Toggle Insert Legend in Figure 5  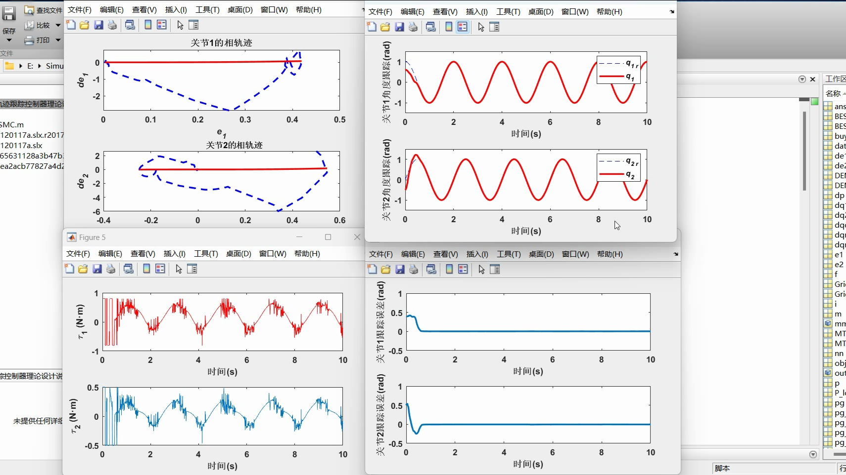(160, 269)
